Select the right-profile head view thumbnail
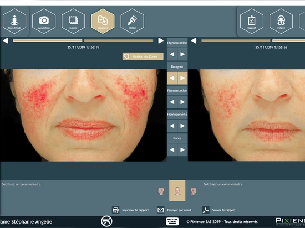305x228 pixels. [194, 191]
